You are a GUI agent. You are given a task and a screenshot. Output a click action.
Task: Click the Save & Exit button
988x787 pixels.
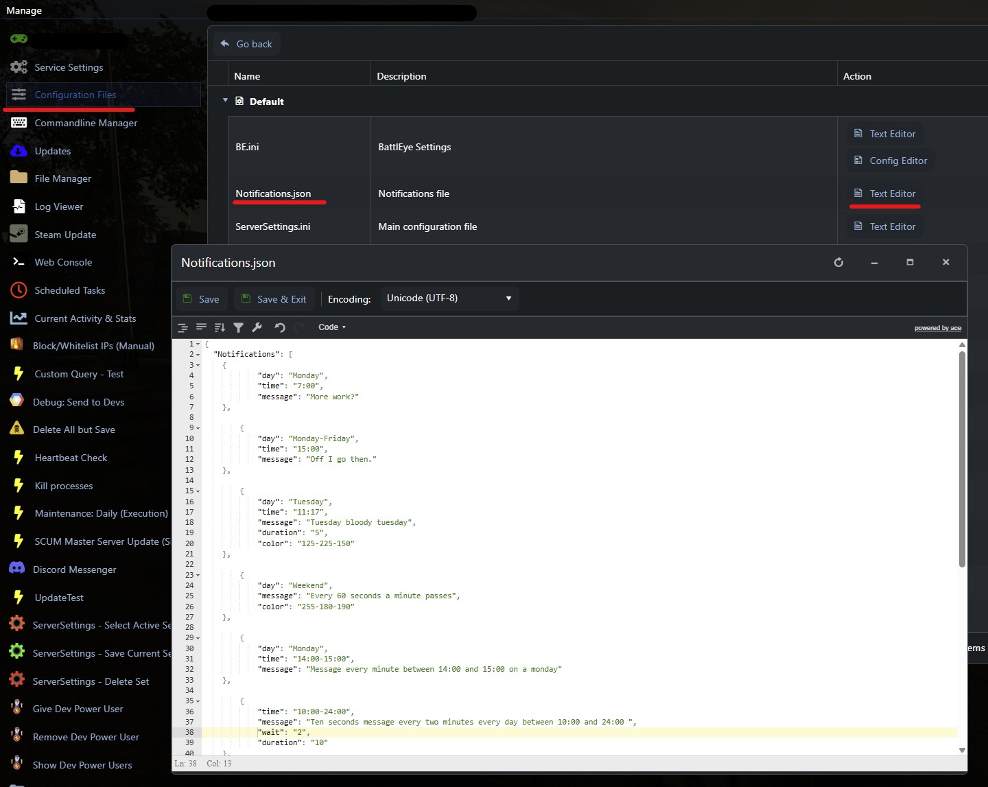(x=274, y=299)
